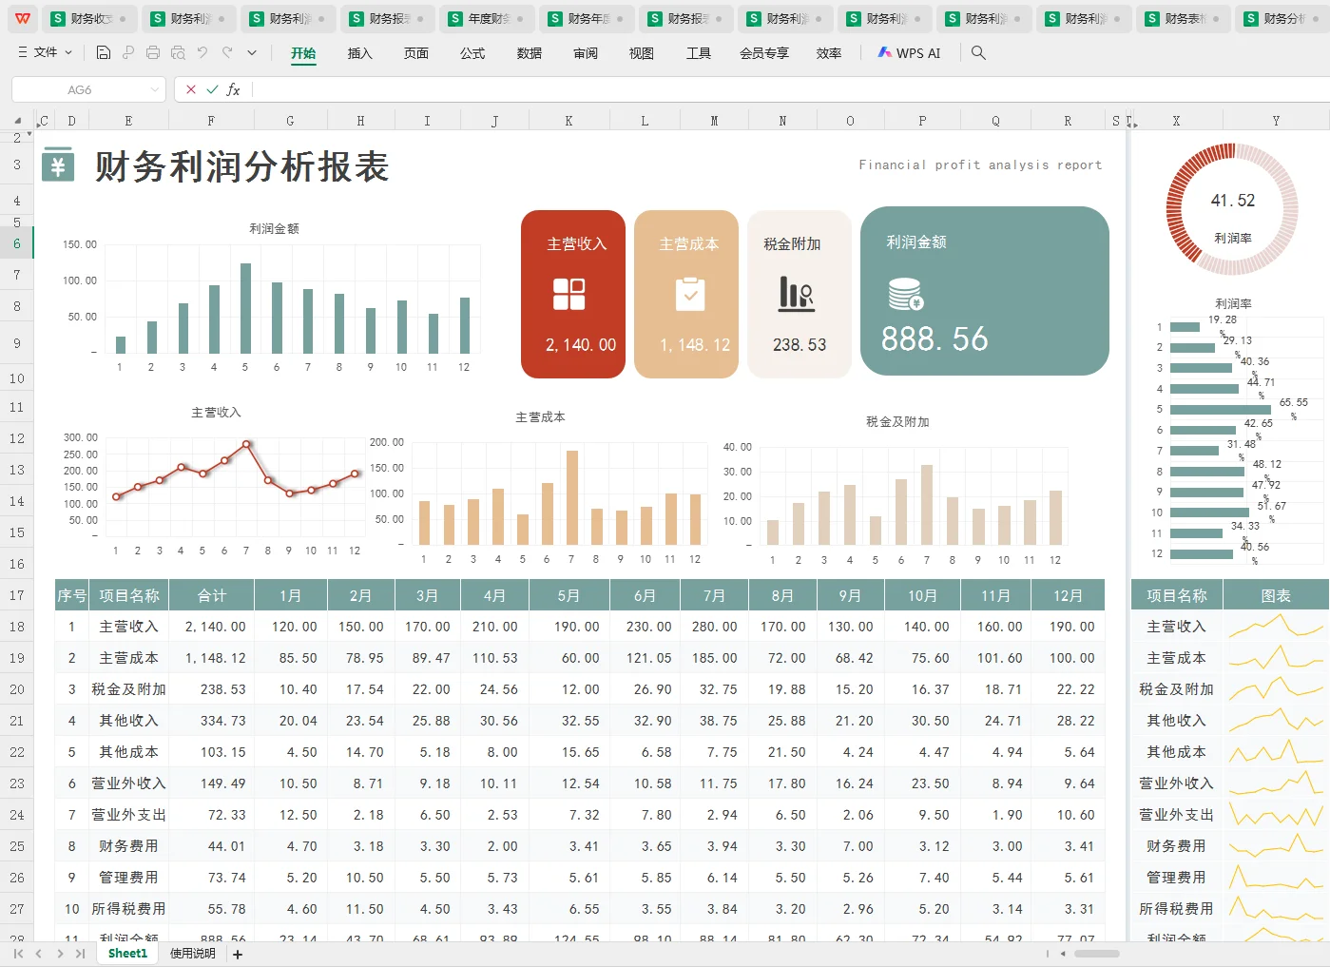The width and height of the screenshot is (1330, 967).
Task: Open the Name Box dropdown arrow
Action: [x=156, y=88]
